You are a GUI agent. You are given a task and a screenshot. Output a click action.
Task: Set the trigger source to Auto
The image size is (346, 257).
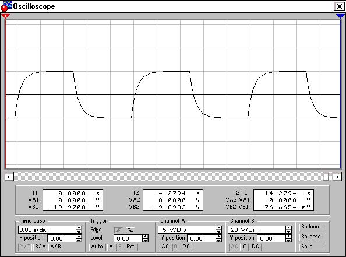[x=97, y=247]
